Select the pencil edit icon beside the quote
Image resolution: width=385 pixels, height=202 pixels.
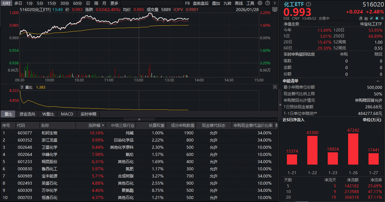click(371, 18)
